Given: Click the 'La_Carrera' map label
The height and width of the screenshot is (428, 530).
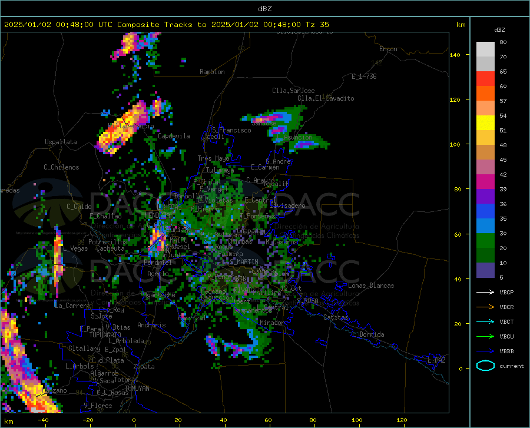Looking at the screenshot, I should pos(72,306).
